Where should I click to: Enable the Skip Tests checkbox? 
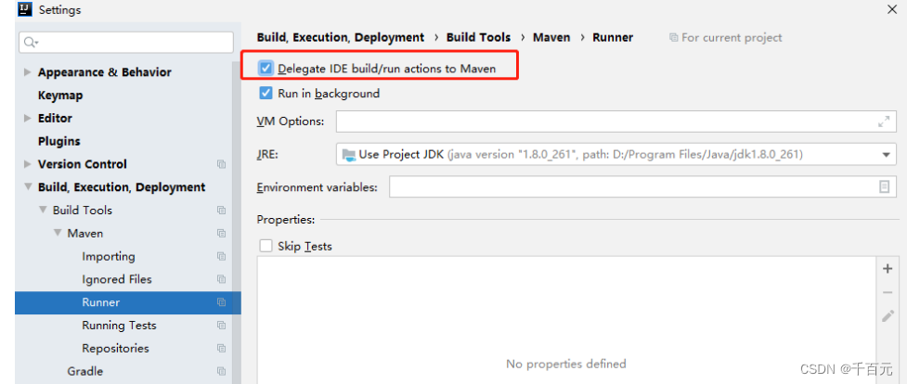pyautogui.click(x=266, y=247)
